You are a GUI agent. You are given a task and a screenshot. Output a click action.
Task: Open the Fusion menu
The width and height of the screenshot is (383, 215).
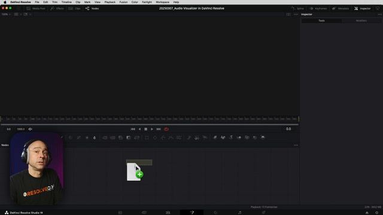tap(123, 2)
